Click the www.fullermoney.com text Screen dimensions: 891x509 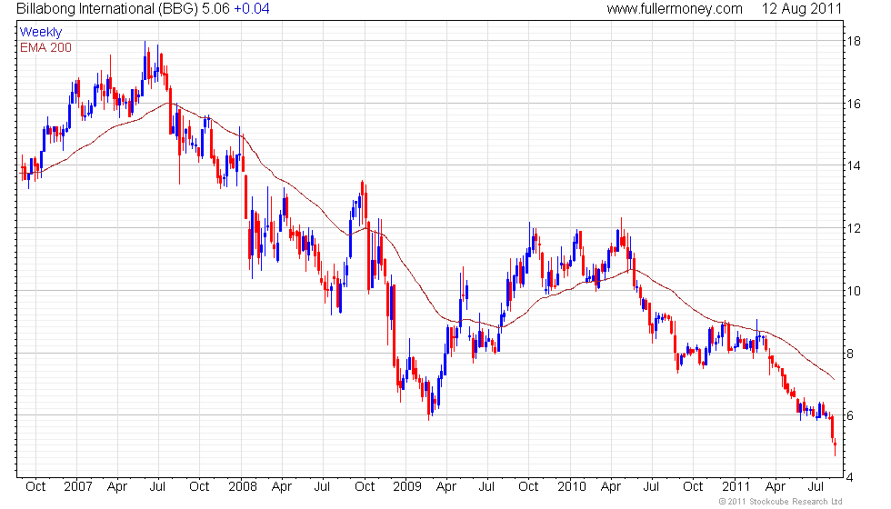(x=675, y=8)
